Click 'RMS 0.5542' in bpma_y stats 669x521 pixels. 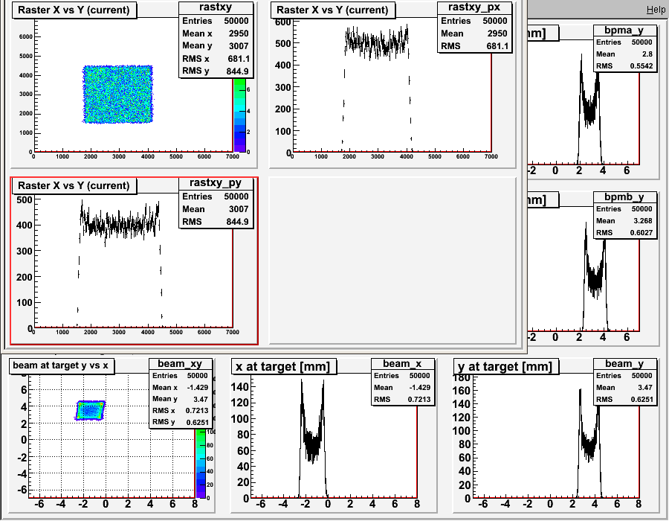click(624, 65)
